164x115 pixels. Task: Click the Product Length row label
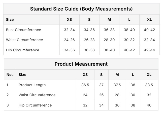(x=32, y=85)
